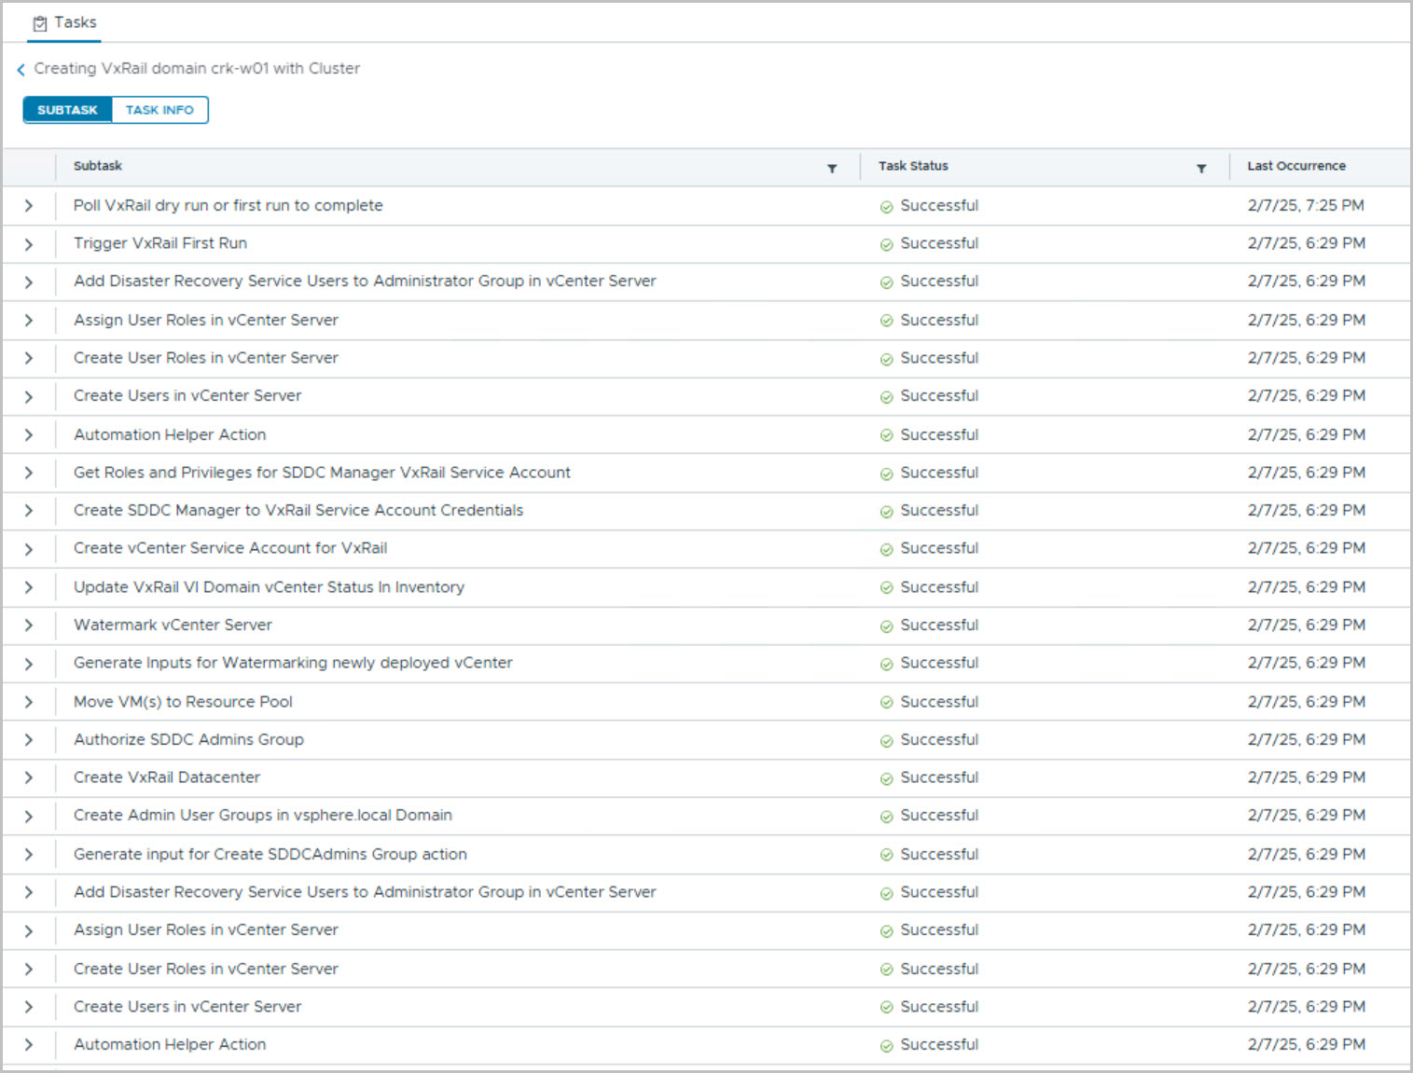This screenshot has width=1413, height=1073.
Task: Click success icon for Authorize SDDC Admins Group
Action: click(x=886, y=741)
